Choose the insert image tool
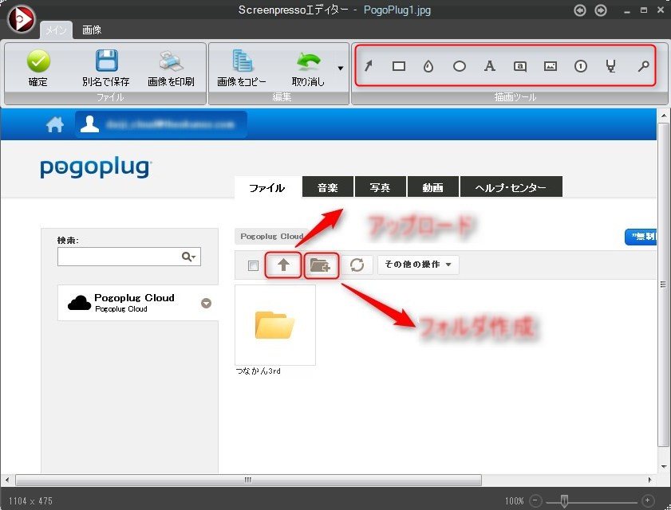The width and height of the screenshot is (671, 510). click(551, 66)
